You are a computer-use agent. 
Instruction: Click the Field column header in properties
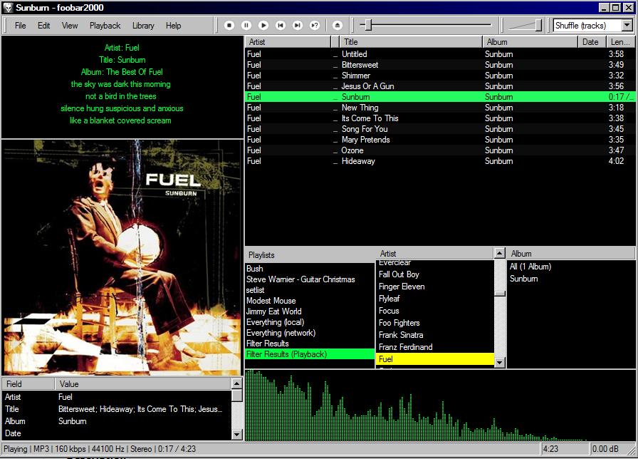click(28, 384)
